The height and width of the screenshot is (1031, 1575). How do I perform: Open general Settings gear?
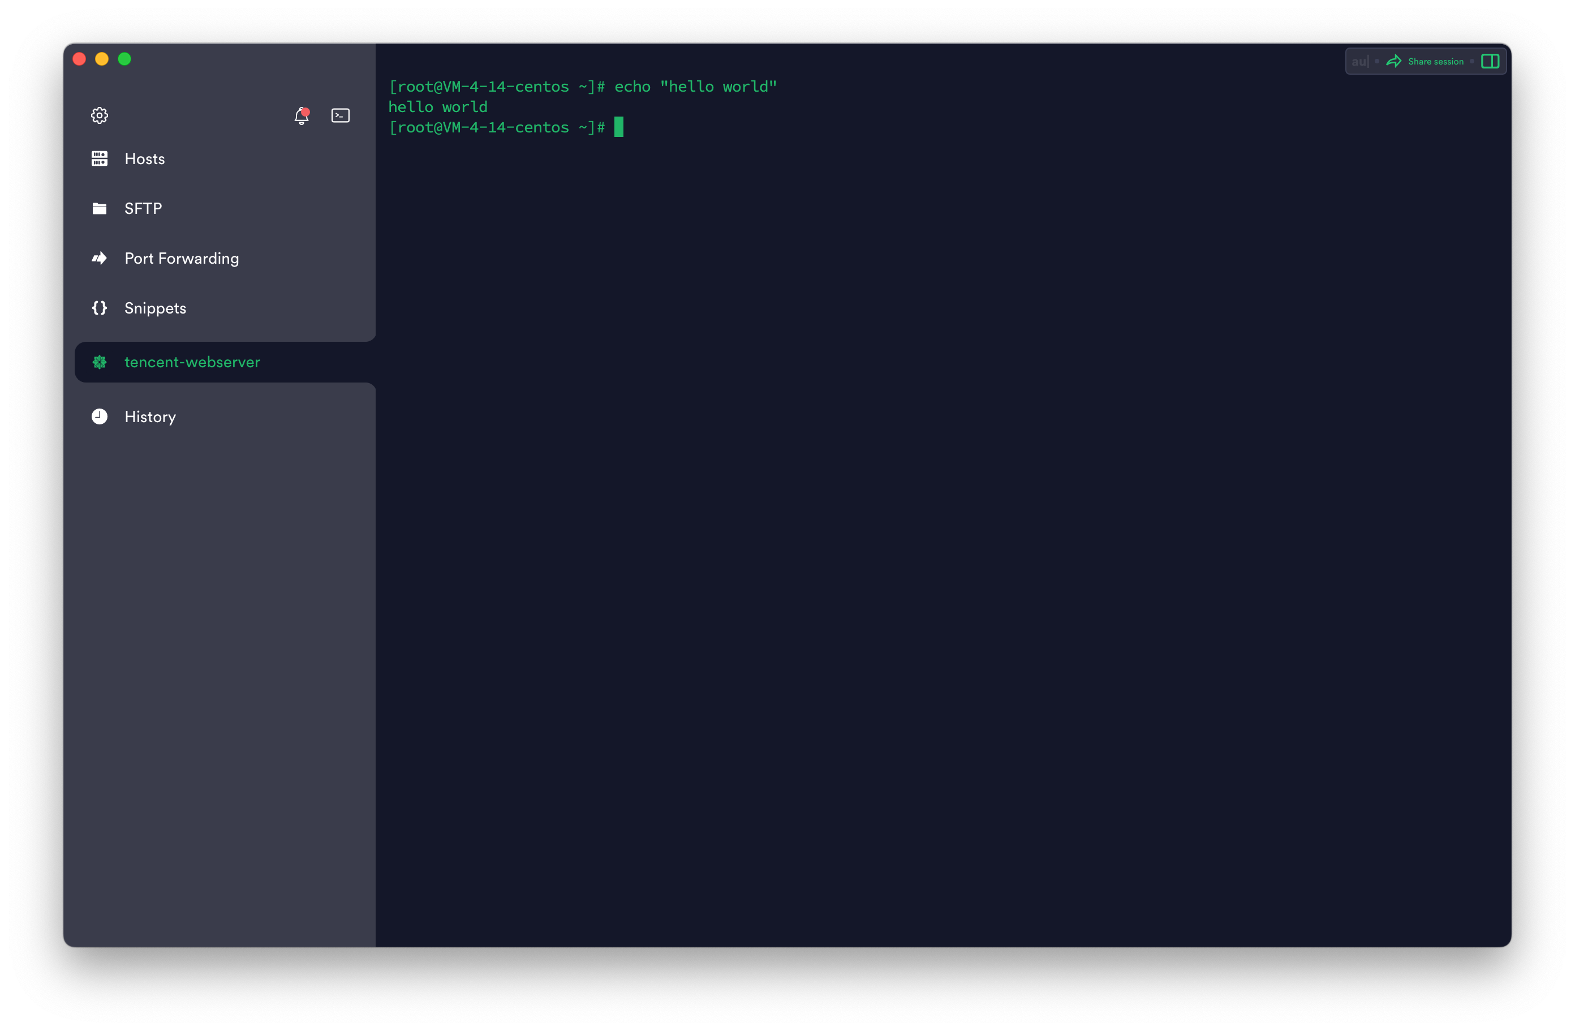(100, 114)
